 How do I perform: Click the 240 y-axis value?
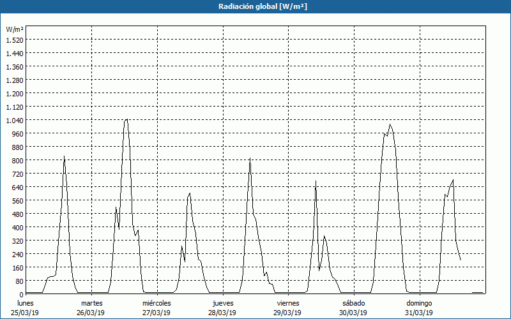19,254
